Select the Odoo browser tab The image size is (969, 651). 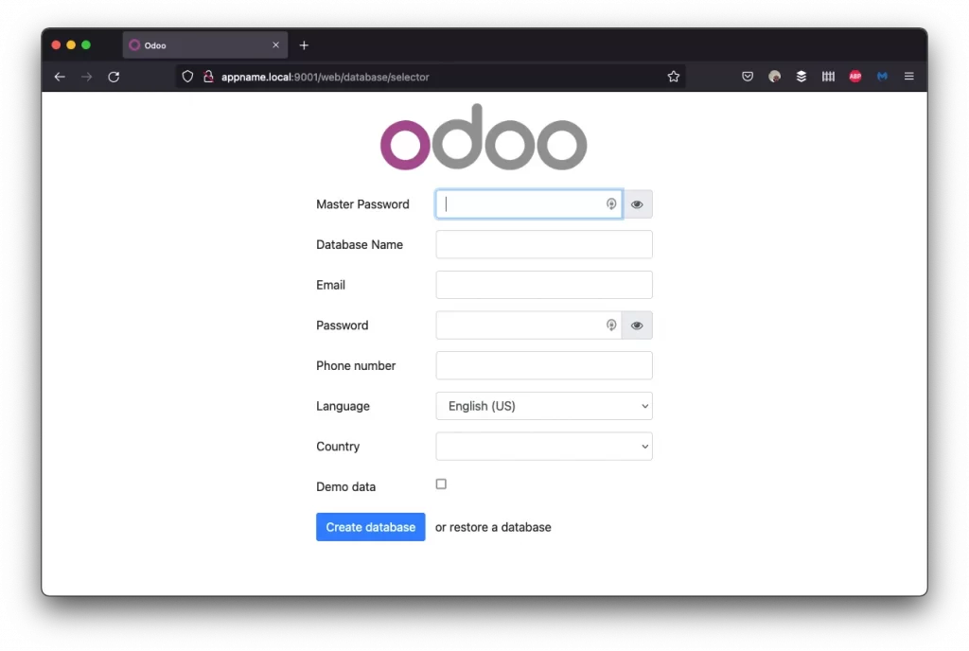pos(205,45)
